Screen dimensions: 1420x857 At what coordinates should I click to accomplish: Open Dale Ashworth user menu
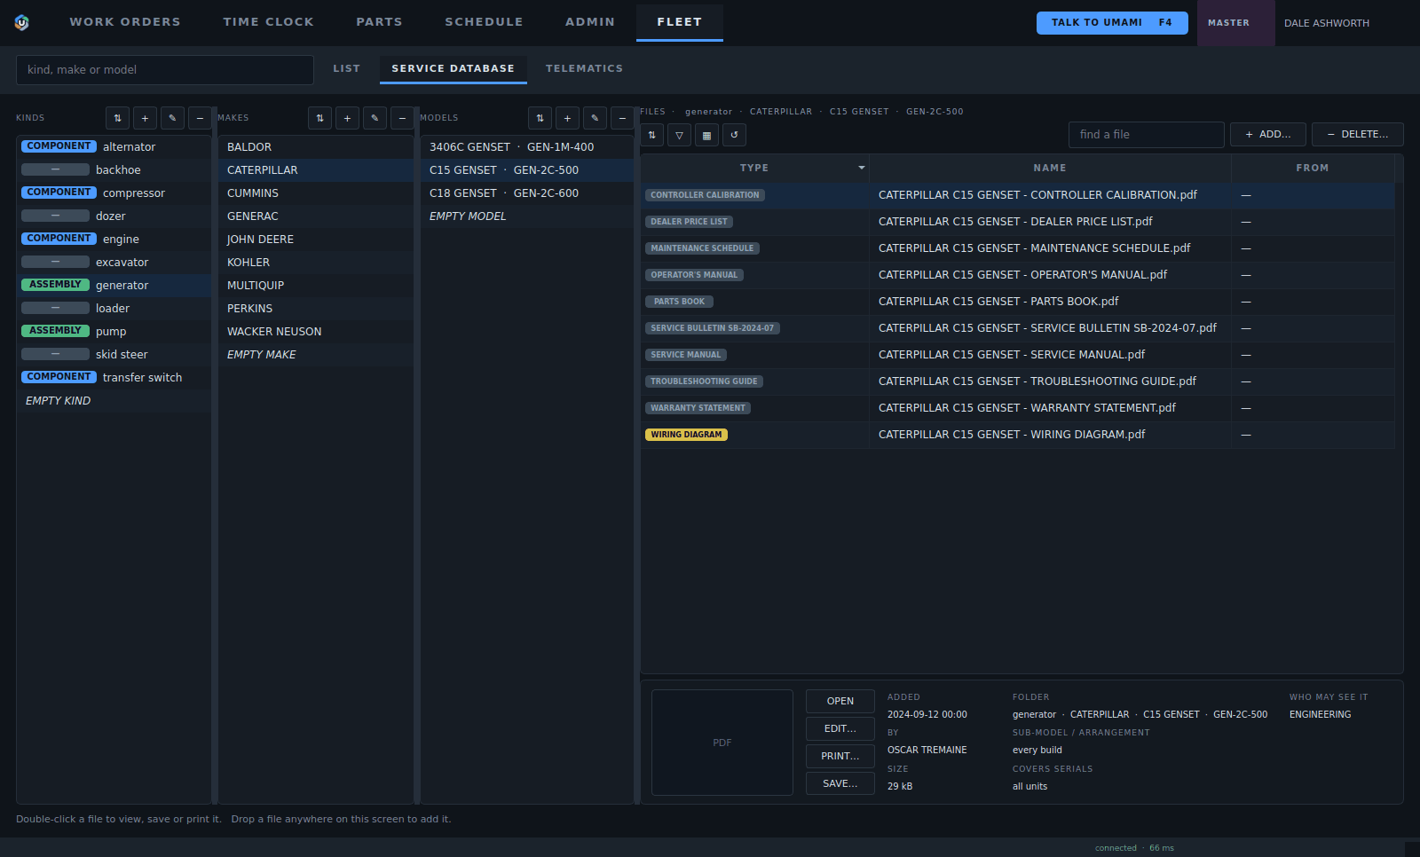1326,23
